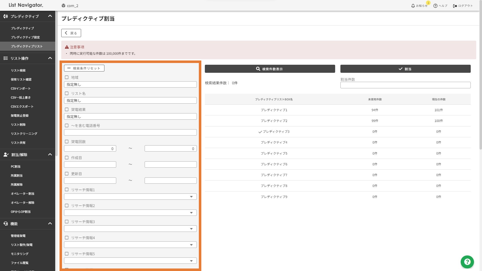Click the notification bell icon

pos(413,6)
